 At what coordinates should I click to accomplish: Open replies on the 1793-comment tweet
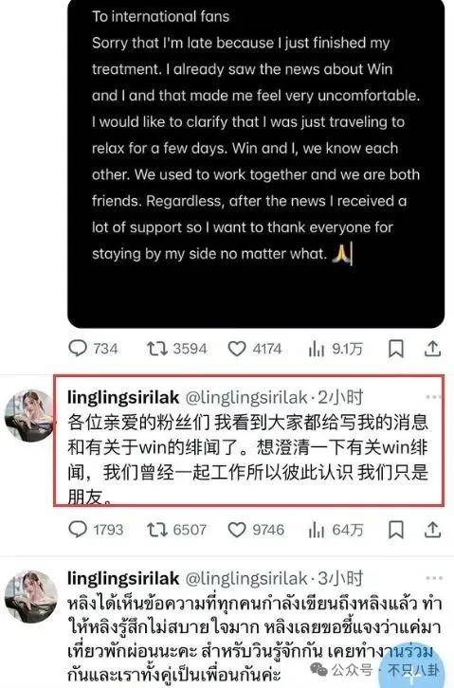tap(96, 530)
